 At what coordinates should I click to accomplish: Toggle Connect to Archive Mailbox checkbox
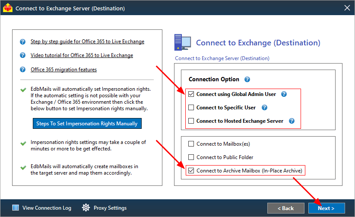pyautogui.click(x=191, y=170)
